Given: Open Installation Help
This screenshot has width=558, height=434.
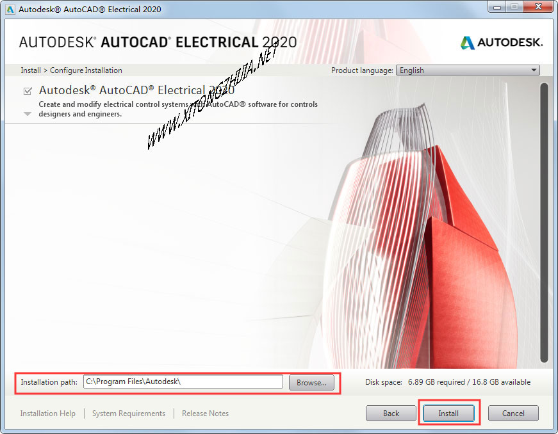Looking at the screenshot, I should (x=47, y=413).
